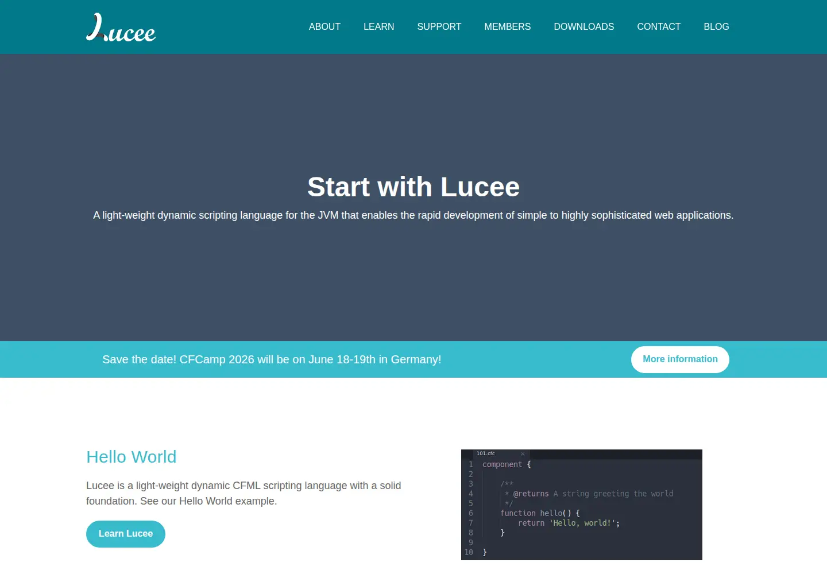
Task: Click the light-weight JVM scripting language tagline
Action: [x=413, y=215]
